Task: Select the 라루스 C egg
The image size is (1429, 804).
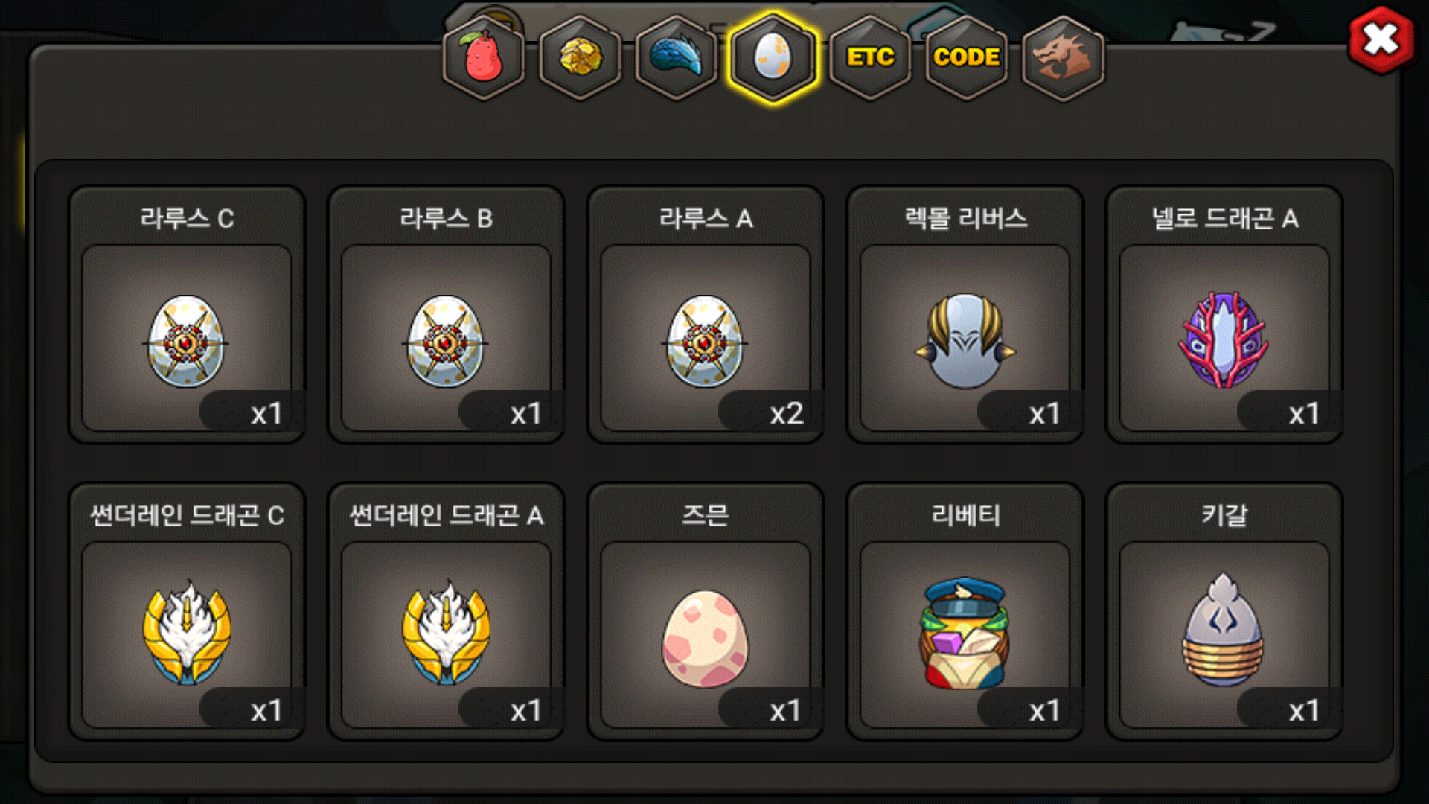Action: pyautogui.click(x=187, y=314)
